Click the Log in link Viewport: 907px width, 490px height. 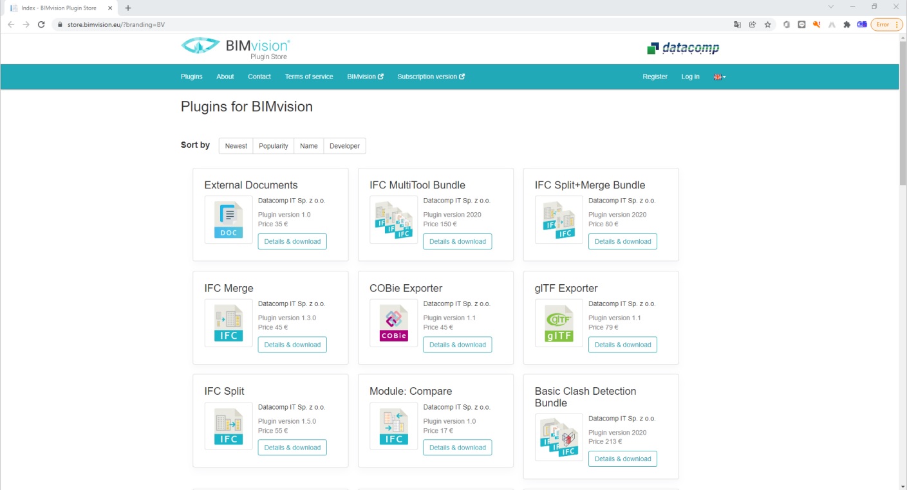(691, 77)
